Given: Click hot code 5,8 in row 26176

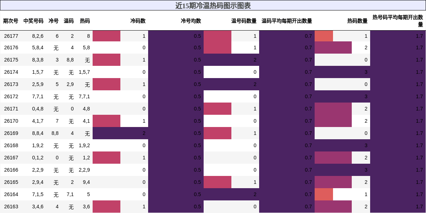Looking at the screenshot, I should click(86, 48).
